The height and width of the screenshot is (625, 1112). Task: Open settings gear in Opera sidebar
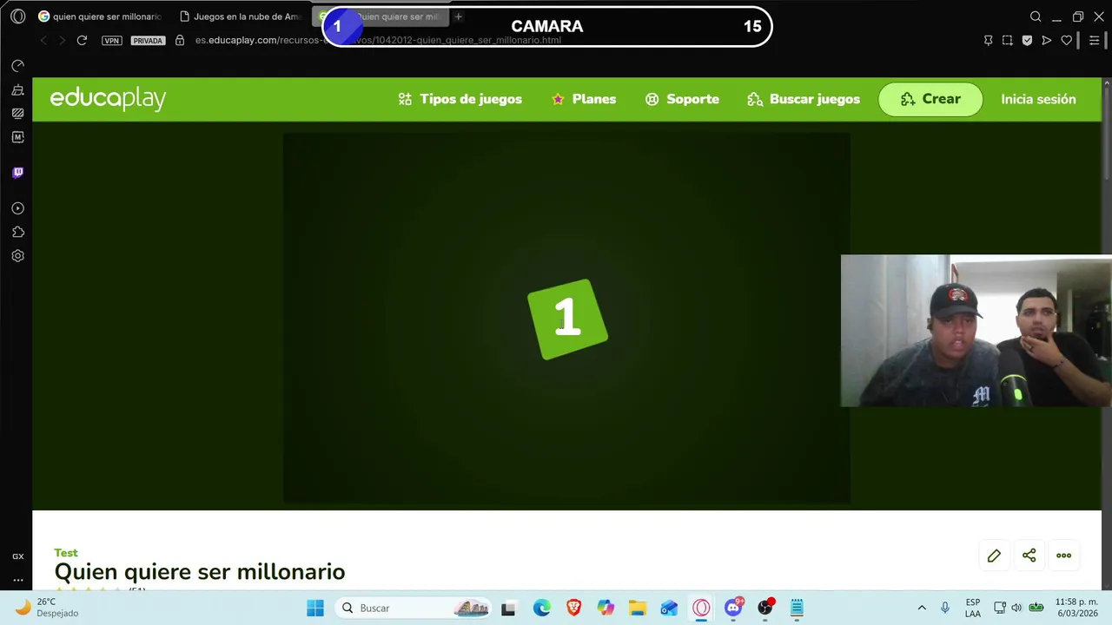(17, 256)
